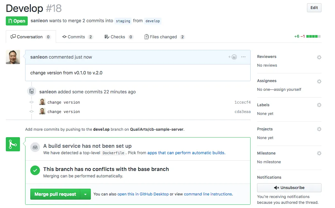
Task: Click the Labels gear icon
Action: tap(319, 105)
